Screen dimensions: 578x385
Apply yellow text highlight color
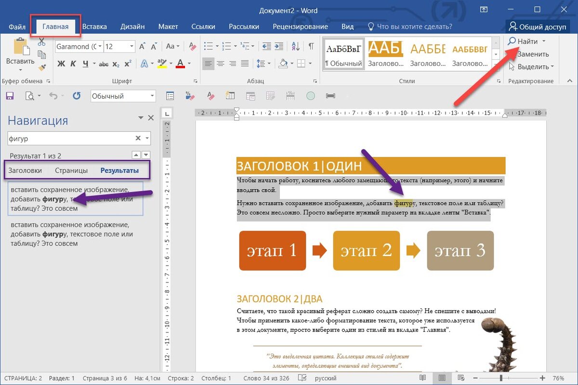tap(162, 64)
